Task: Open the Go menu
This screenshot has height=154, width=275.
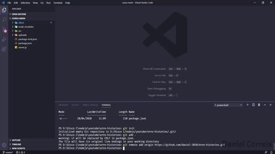Action: 42,3
